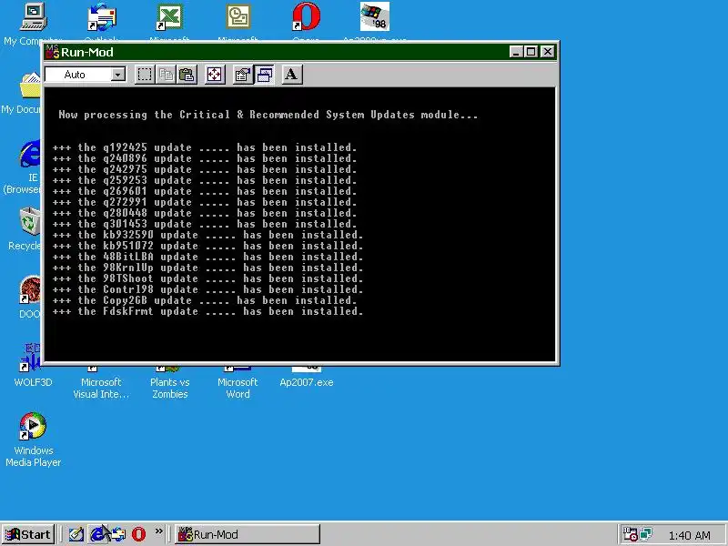This screenshot has height=546, width=728.
Task: Select the Windows Media Player desktop icon
Action: [x=33, y=426]
